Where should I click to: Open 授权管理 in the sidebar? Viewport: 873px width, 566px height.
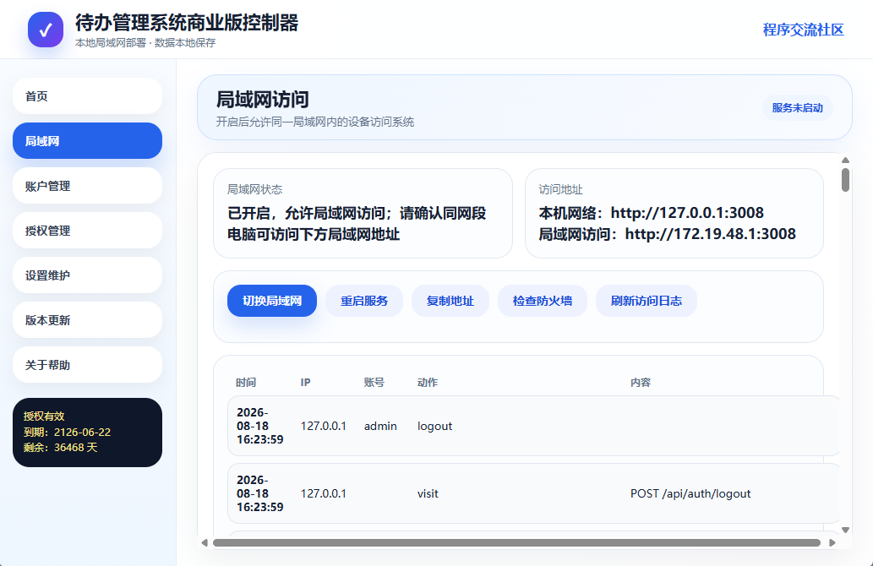(87, 231)
